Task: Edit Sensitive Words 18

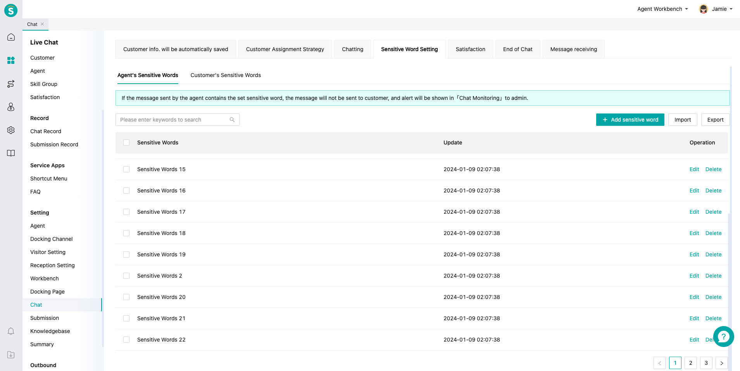Action: coord(694,233)
